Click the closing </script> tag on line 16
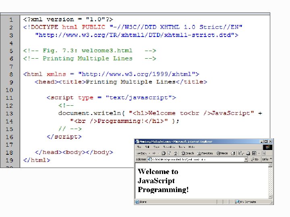Image resolution: width=290 pixels, height=217 pixels. (64, 137)
